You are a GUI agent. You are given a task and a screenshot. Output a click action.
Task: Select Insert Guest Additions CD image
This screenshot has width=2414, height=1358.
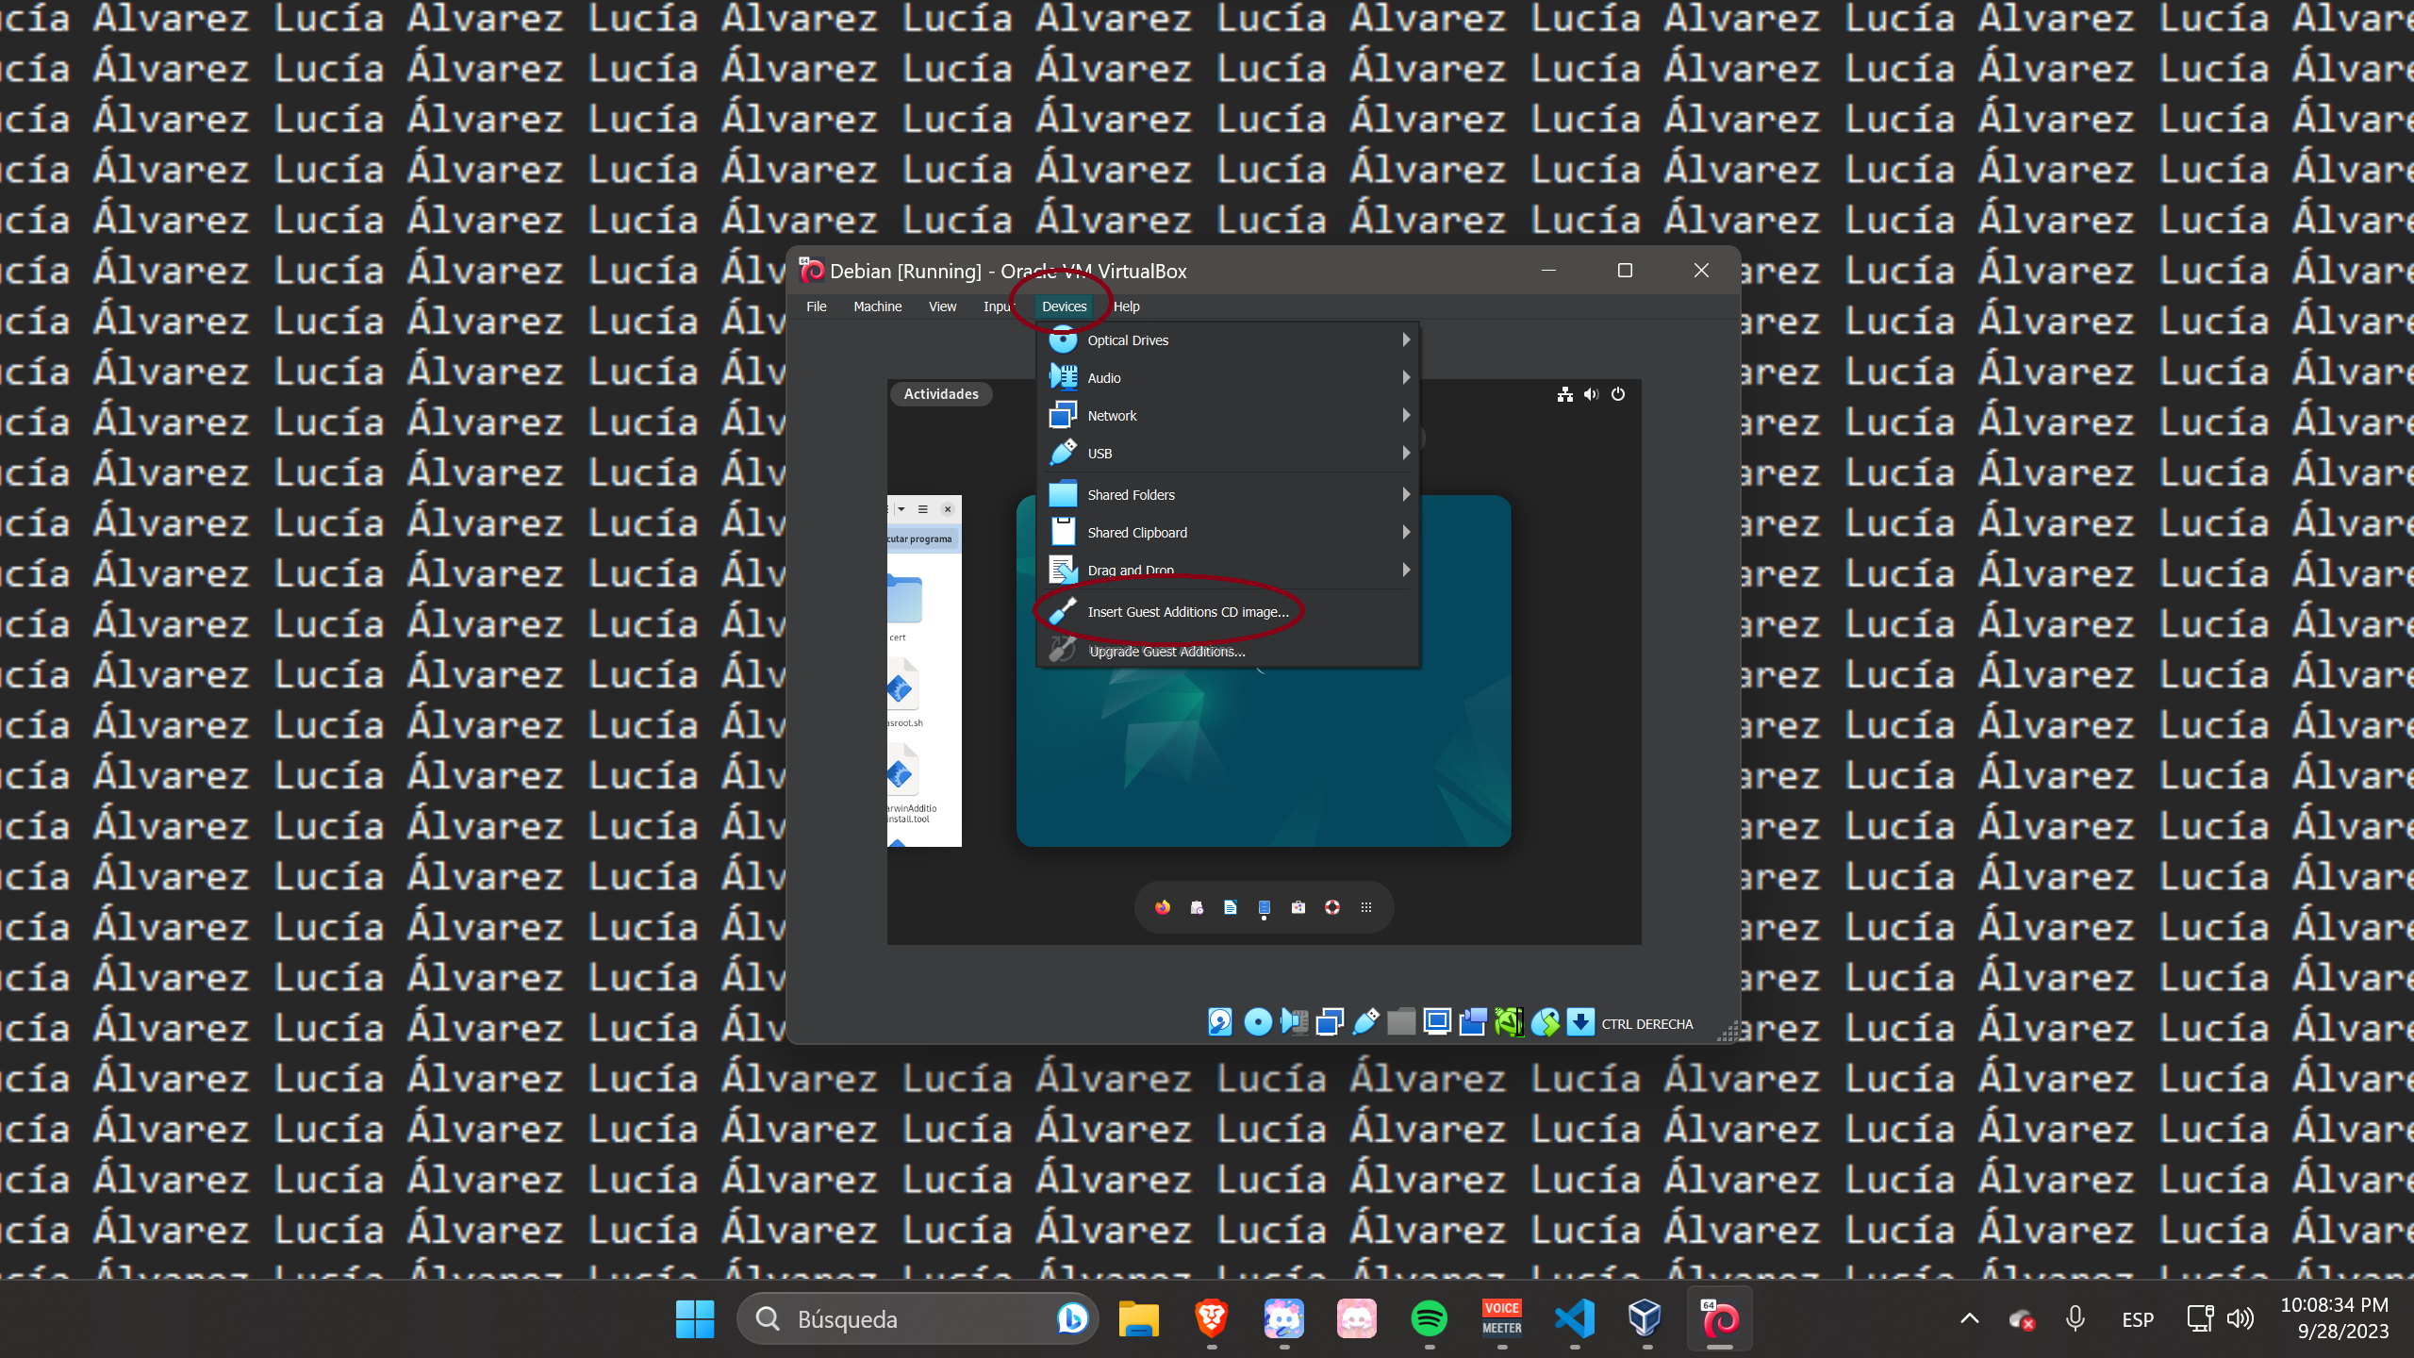[x=1187, y=612]
